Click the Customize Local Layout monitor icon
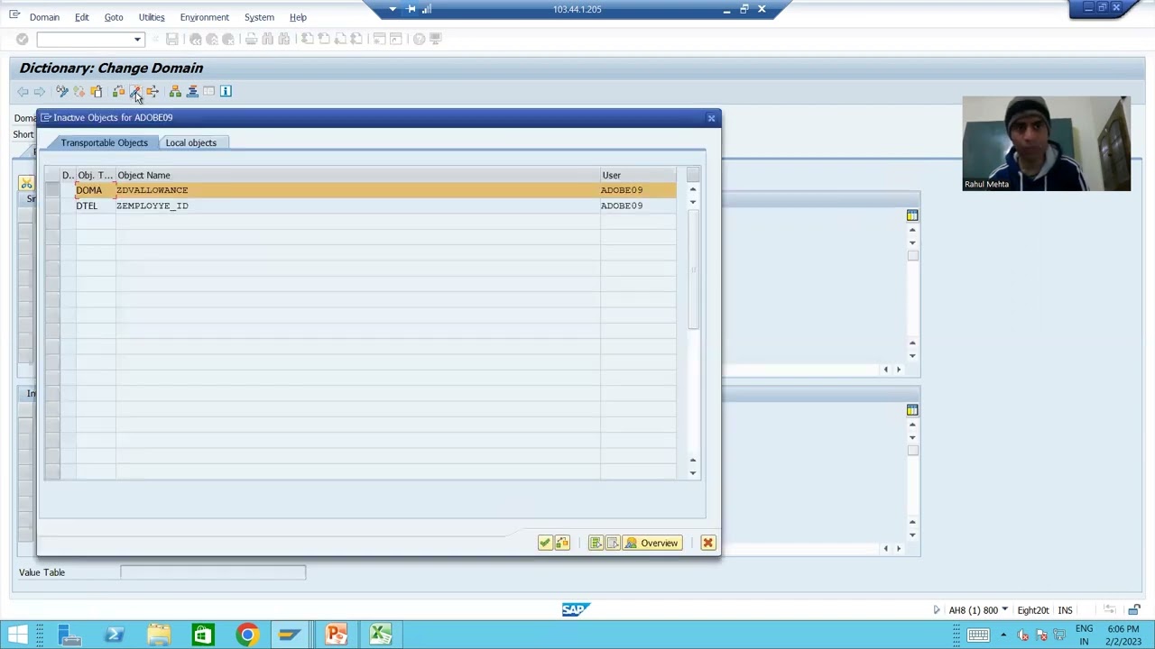This screenshot has width=1155, height=649. click(436, 39)
